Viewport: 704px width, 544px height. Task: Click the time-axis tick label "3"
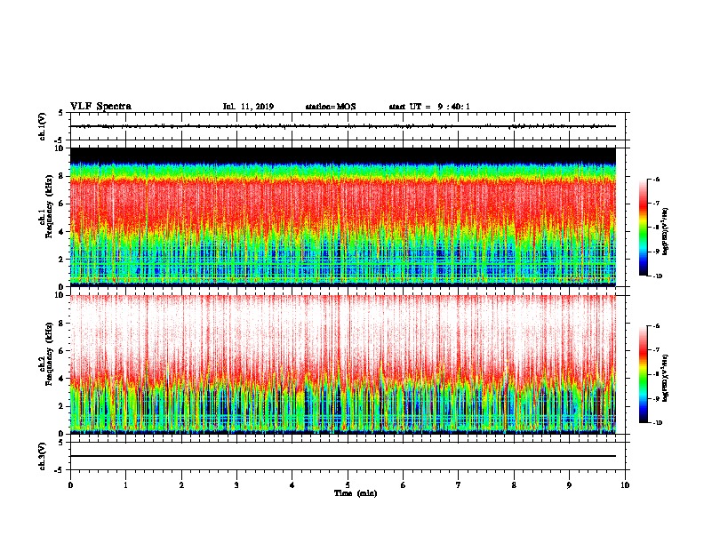point(236,485)
